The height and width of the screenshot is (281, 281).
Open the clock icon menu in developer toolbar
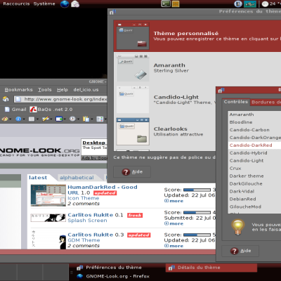pyautogui.click(x=74, y=119)
